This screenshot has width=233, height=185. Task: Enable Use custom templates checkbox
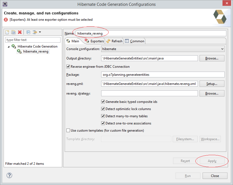68,131
